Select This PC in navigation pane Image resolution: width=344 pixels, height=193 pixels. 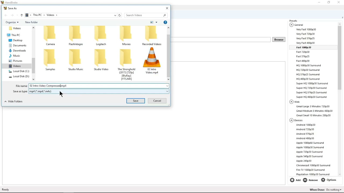pyautogui.click(x=13, y=35)
